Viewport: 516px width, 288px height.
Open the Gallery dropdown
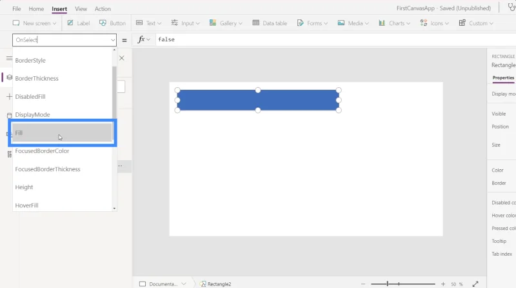click(226, 23)
